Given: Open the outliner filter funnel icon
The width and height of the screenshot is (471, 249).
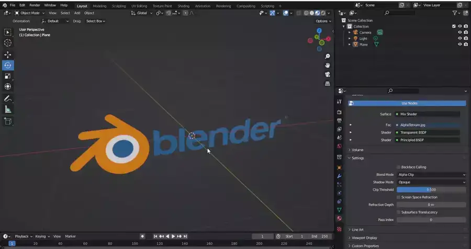Looking at the screenshot, I should coord(455,13).
